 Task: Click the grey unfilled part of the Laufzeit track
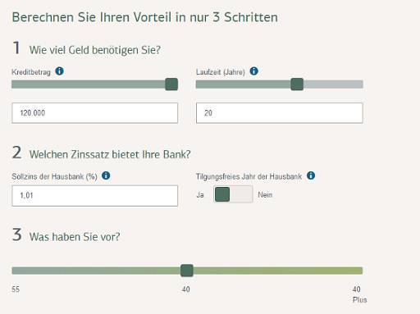(333, 84)
